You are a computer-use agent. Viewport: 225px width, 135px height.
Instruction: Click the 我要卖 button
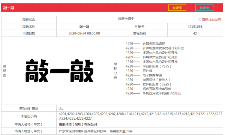(x=204, y=8)
